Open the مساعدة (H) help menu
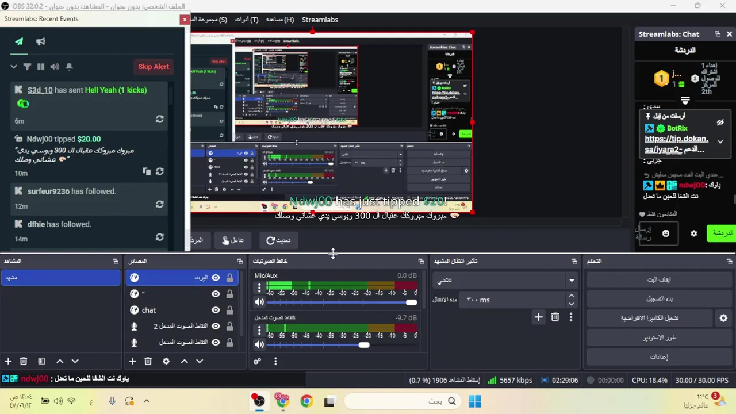 280,20
